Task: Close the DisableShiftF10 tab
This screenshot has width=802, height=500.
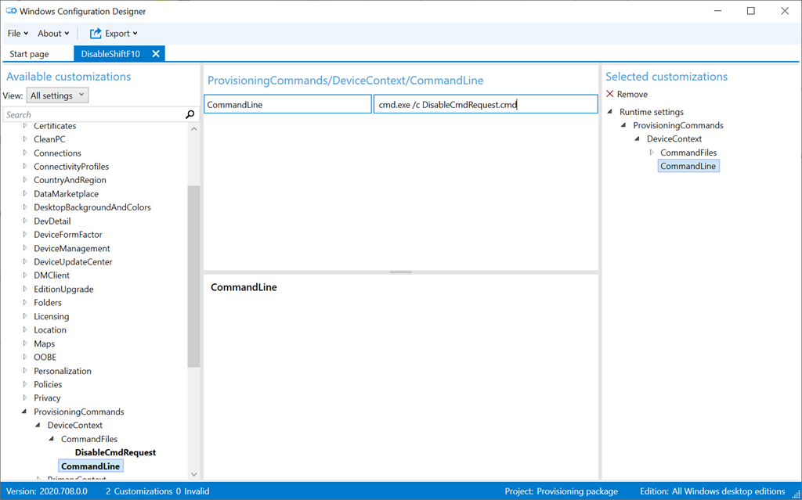Action: pyautogui.click(x=156, y=54)
